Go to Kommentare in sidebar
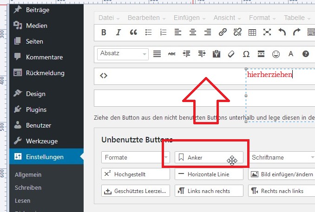This screenshot has width=315, height=212. pos(44,57)
